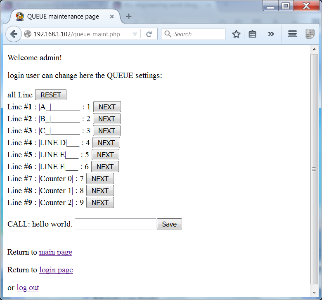Viewport: 322px width, 300px height.
Task: Click the log out link
Action: [28, 288]
